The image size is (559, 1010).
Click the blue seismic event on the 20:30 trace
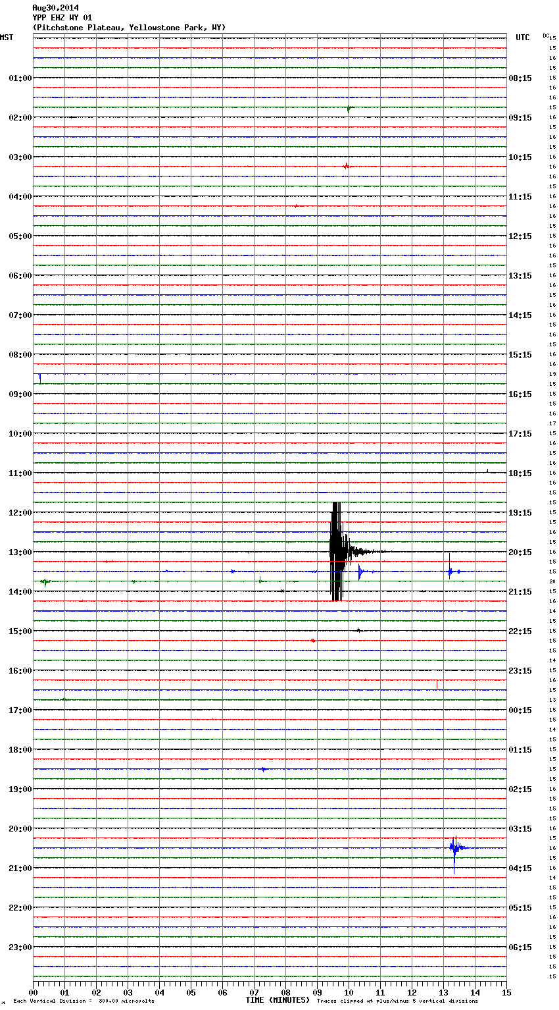click(x=456, y=849)
